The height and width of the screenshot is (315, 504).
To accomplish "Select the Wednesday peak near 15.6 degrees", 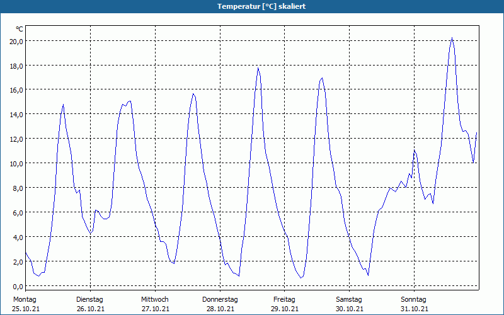I will pyautogui.click(x=193, y=94).
